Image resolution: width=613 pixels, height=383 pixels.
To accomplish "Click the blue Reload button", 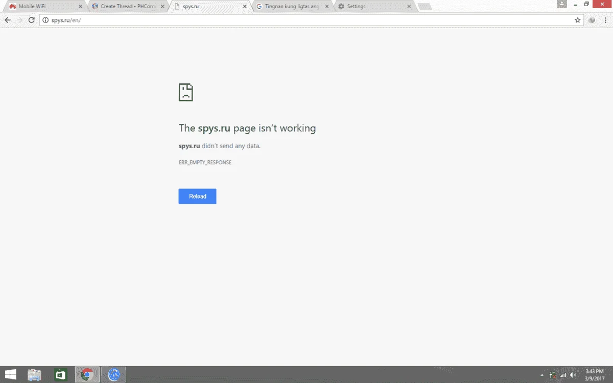I will 197,196.
